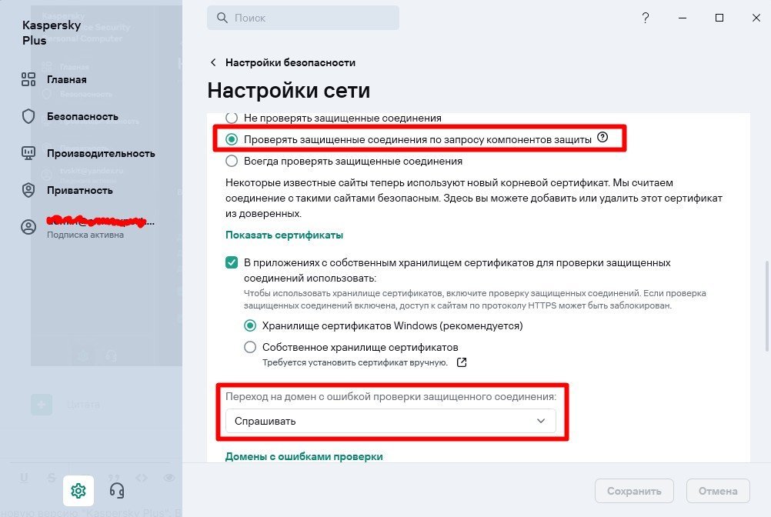The height and width of the screenshot is (517, 771).
Task: Click the Сохранить button
Action: coord(634,491)
